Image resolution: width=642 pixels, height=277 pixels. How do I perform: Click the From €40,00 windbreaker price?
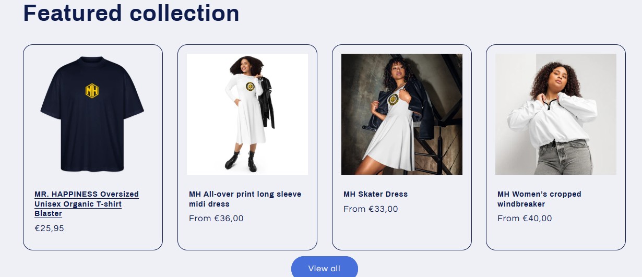point(525,218)
